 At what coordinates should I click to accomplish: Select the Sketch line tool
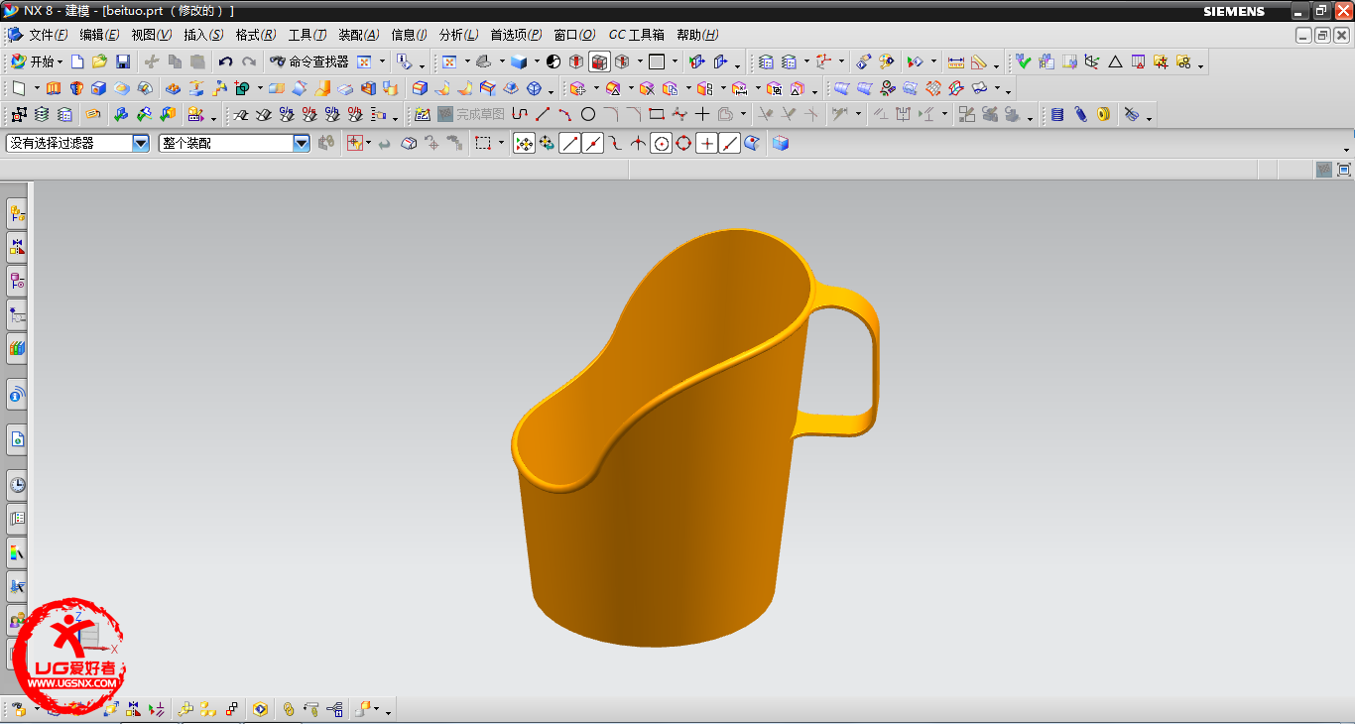tap(543, 114)
